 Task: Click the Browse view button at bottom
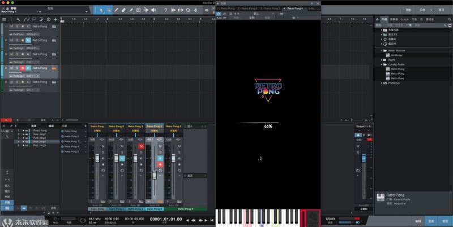445,221
